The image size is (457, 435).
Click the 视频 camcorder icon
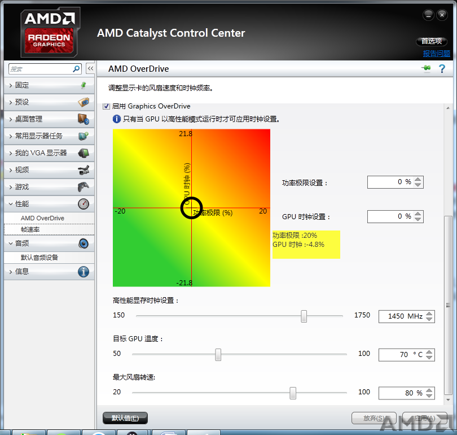pos(84,170)
